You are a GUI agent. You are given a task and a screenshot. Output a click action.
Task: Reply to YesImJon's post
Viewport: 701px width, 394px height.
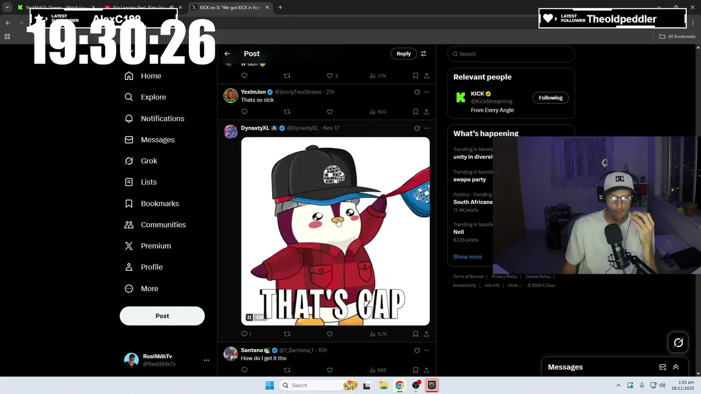point(244,112)
